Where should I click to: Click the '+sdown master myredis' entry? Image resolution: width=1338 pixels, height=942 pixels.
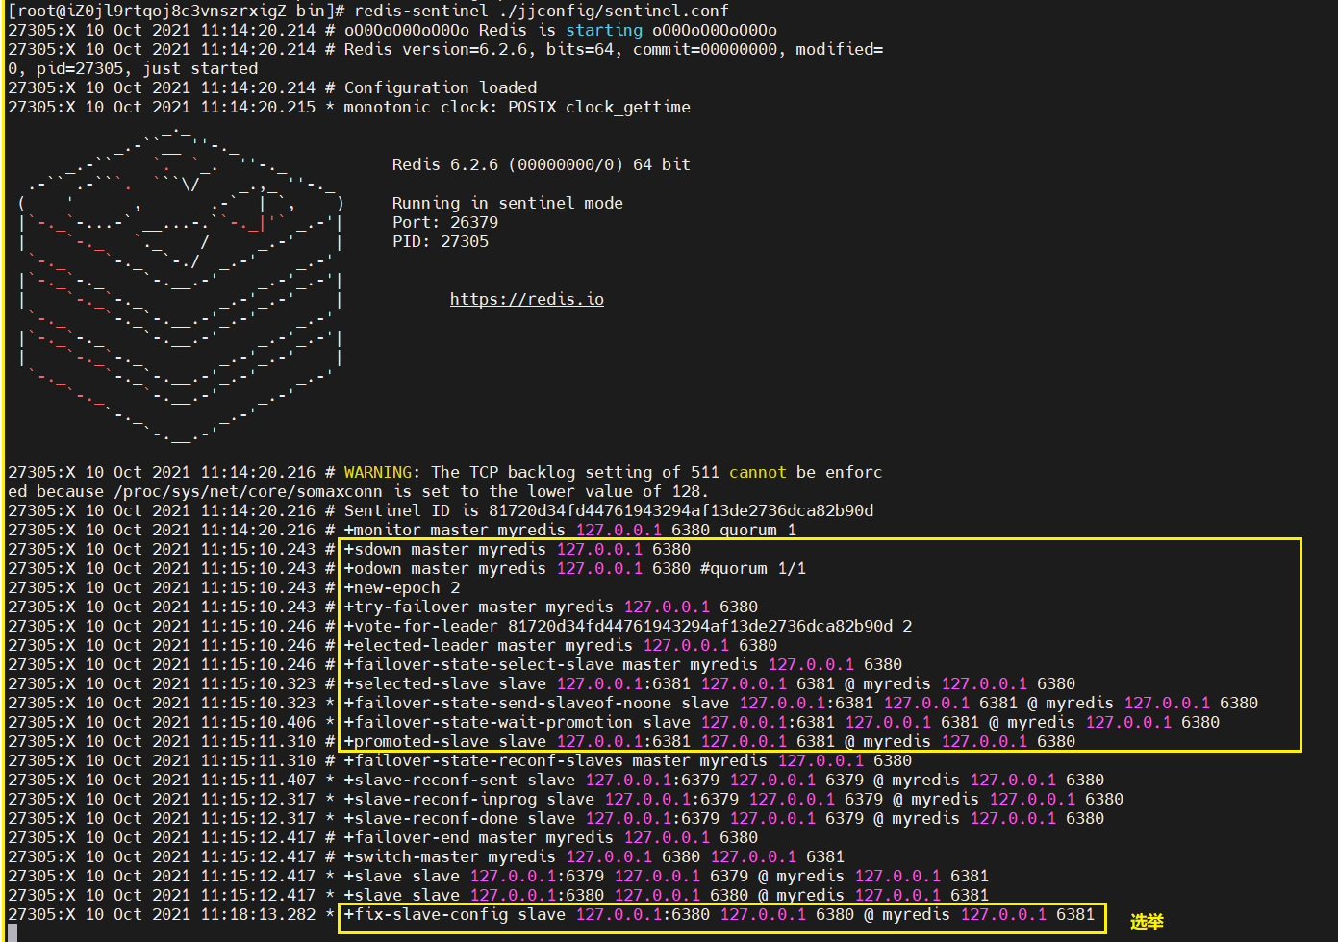pos(518,549)
